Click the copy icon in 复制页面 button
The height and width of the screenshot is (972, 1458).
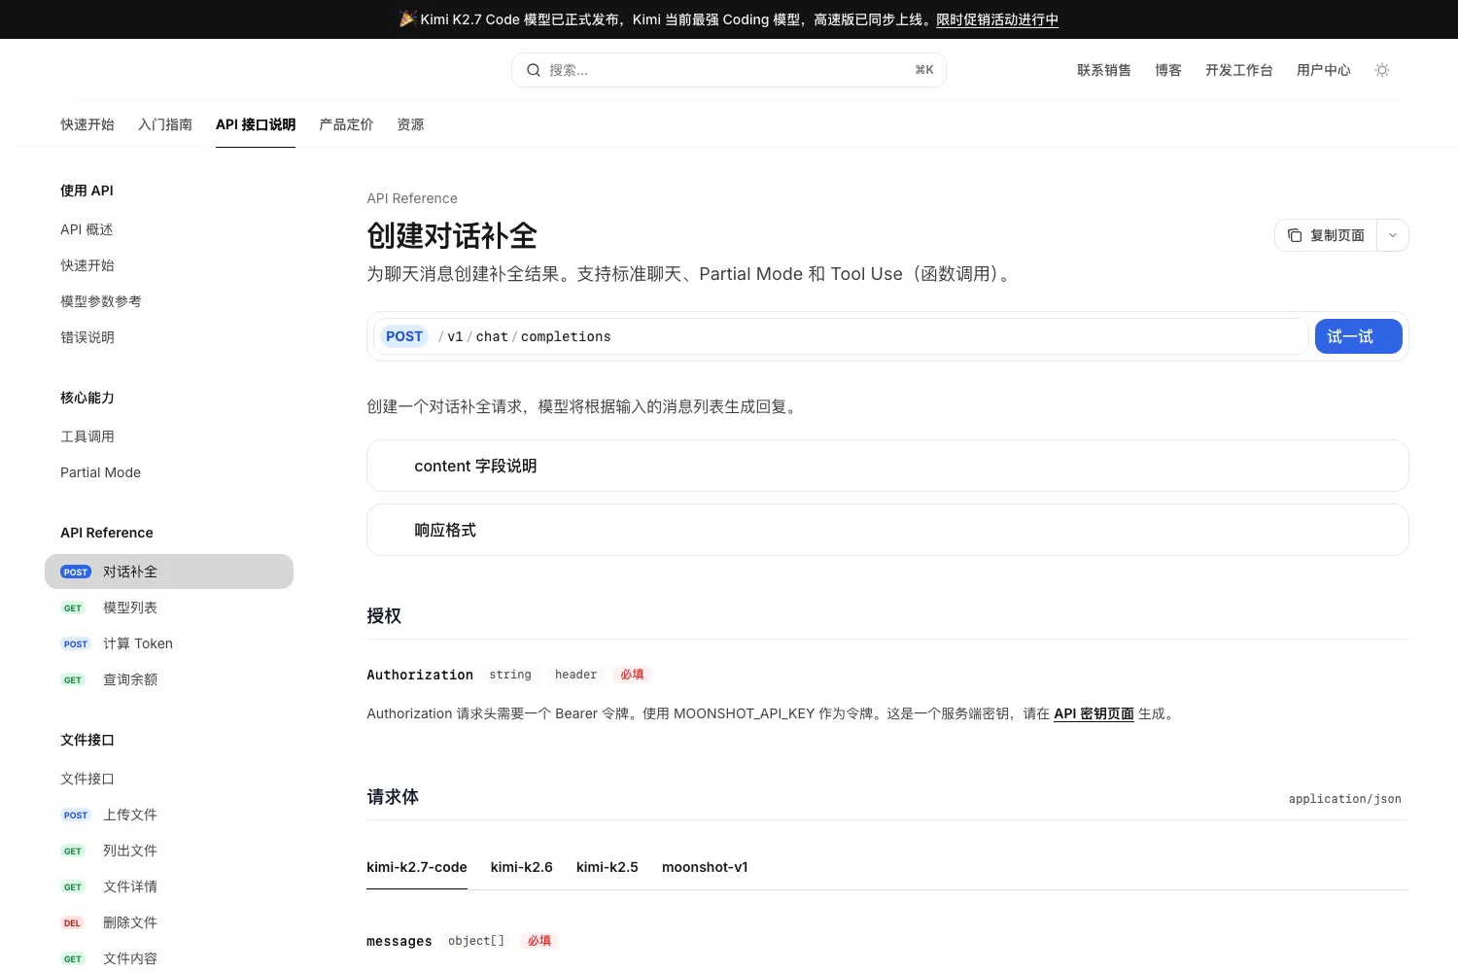(1295, 235)
